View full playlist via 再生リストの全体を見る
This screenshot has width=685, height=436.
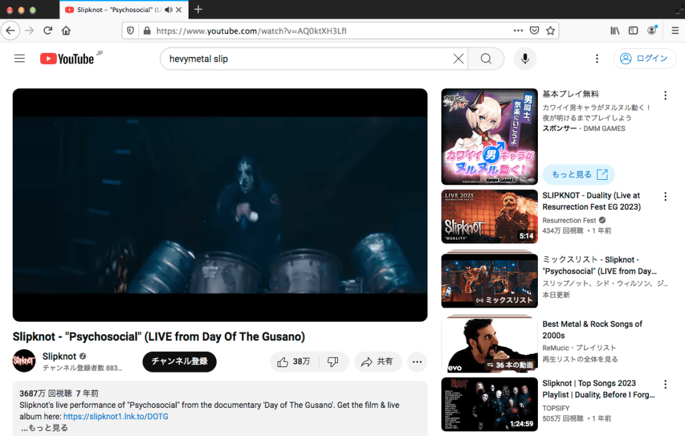pyautogui.click(x=580, y=359)
